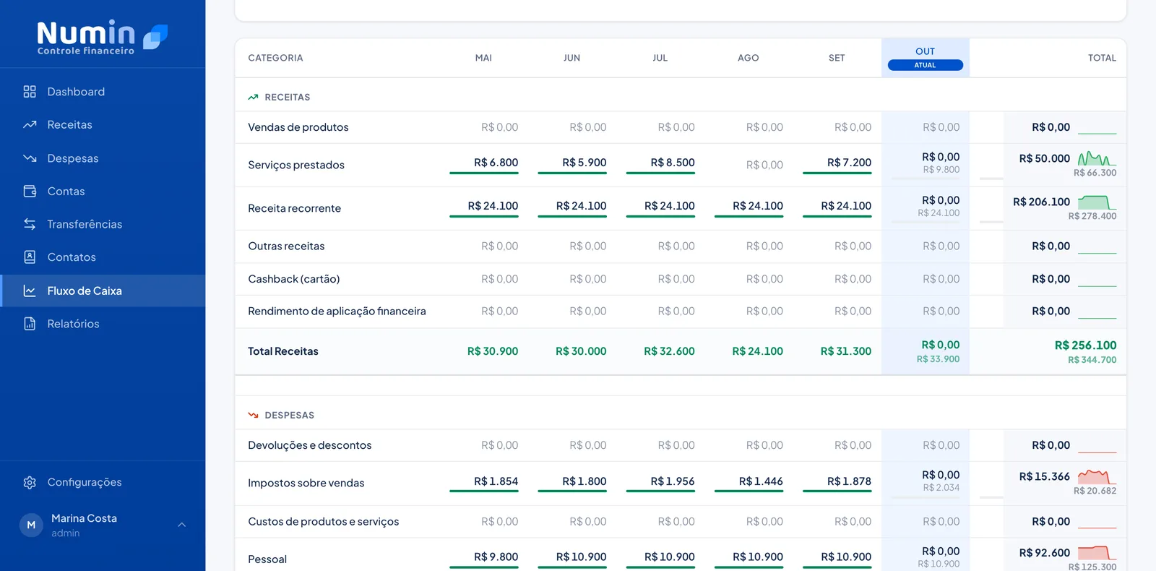Screen dimensions: 1156x571
Task: Go to the Receitas page label
Action: tap(69, 124)
